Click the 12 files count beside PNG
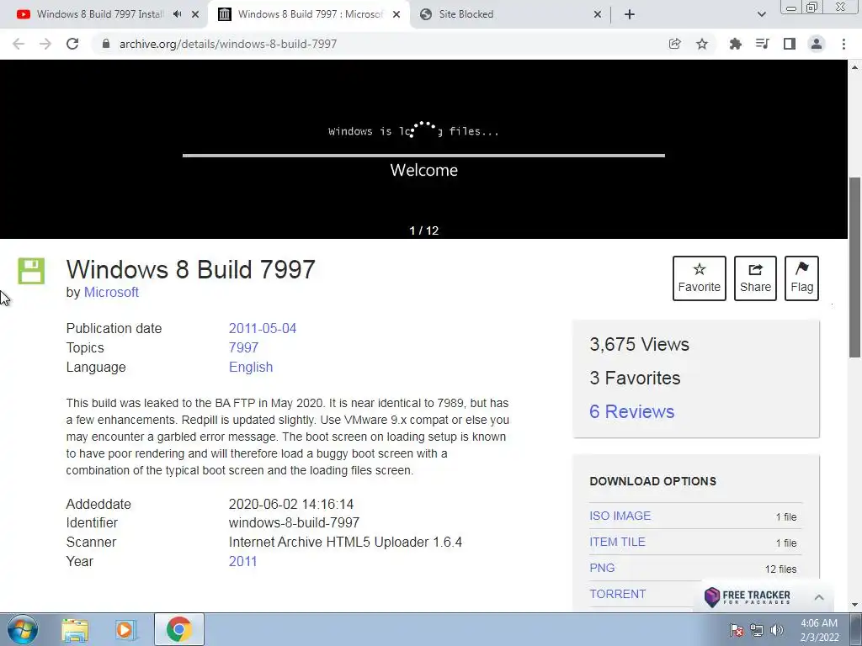Screen dimensions: 862x646 [x=780, y=569]
